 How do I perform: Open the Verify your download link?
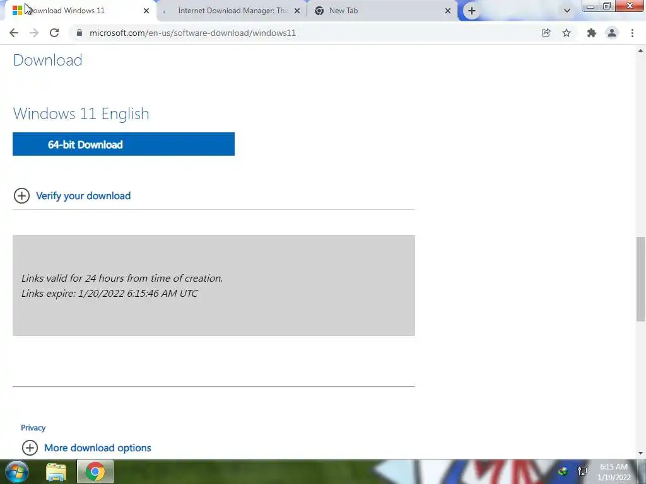(83, 196)
